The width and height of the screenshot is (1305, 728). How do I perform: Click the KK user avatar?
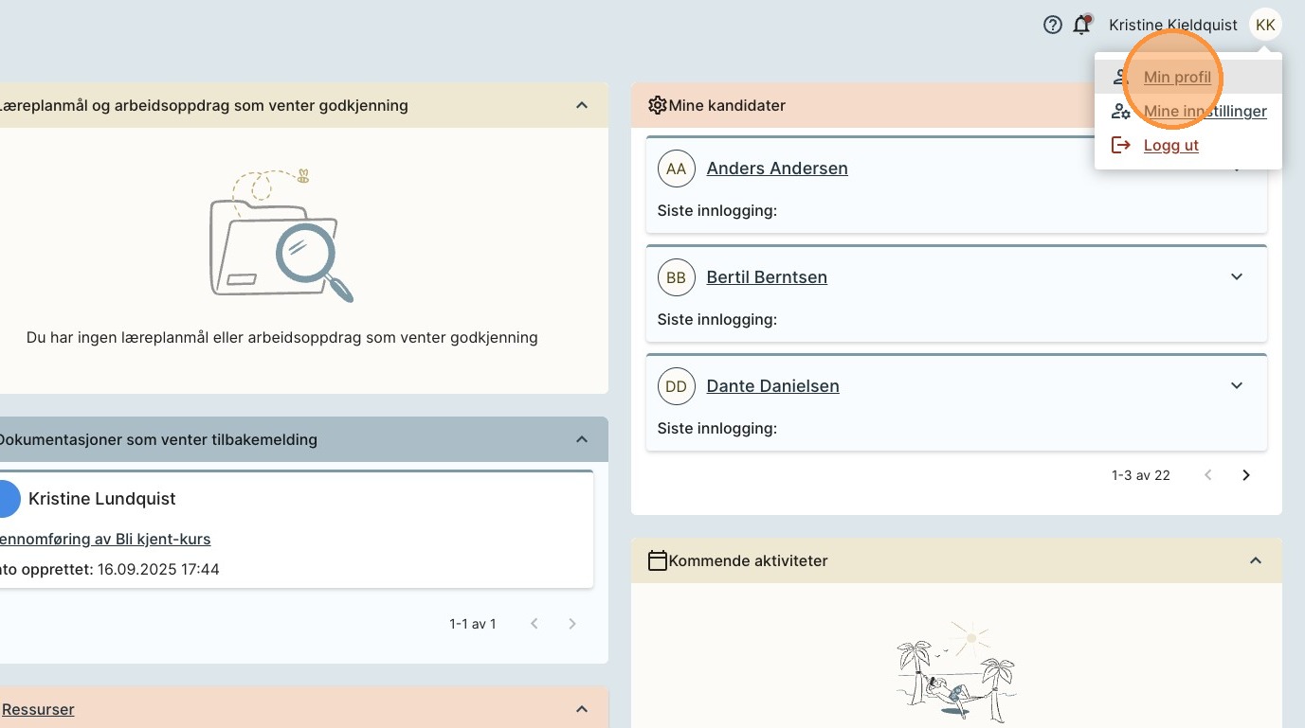point(1264,26)
